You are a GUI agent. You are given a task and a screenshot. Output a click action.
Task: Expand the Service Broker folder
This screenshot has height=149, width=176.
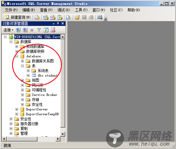pos(22,95)
